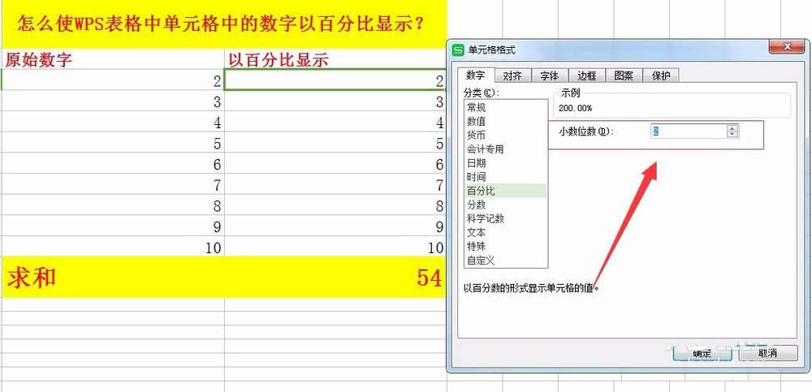Select the 图案 tab
This screenshot has height=392, width=812.
[624, 75]
